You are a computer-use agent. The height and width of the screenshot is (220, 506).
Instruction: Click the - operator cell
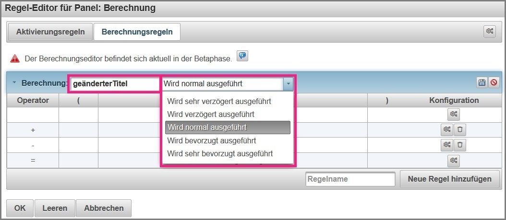[x=33, y=145]
